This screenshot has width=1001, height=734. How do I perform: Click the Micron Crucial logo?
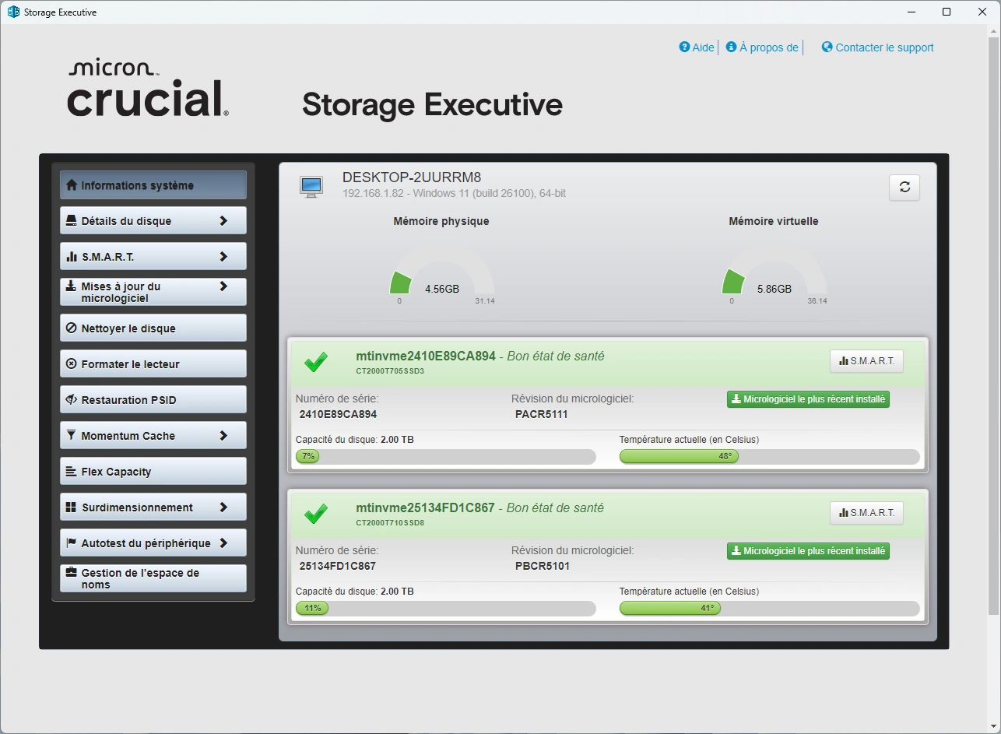(x=148, y=88)
